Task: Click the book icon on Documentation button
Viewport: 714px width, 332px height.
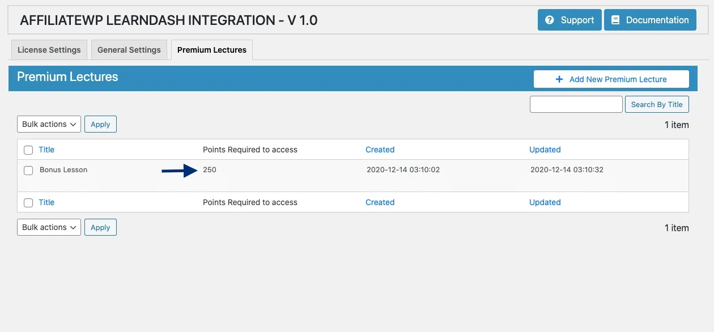Action: click(x=615, y=20)
